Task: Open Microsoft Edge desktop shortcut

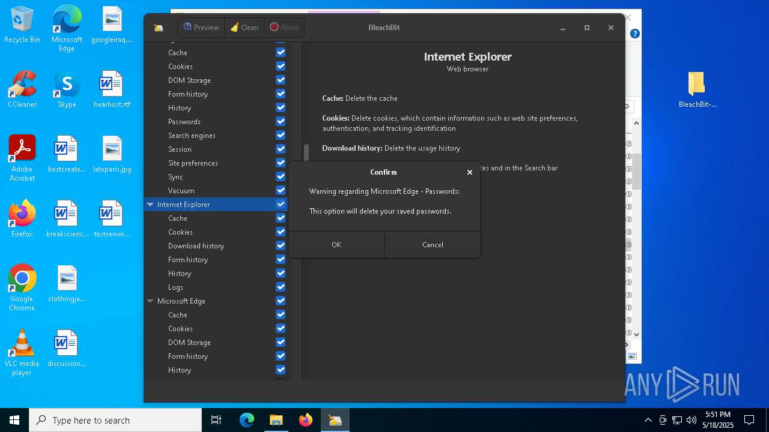Action: pyautogui.click(x=67, y=28)
